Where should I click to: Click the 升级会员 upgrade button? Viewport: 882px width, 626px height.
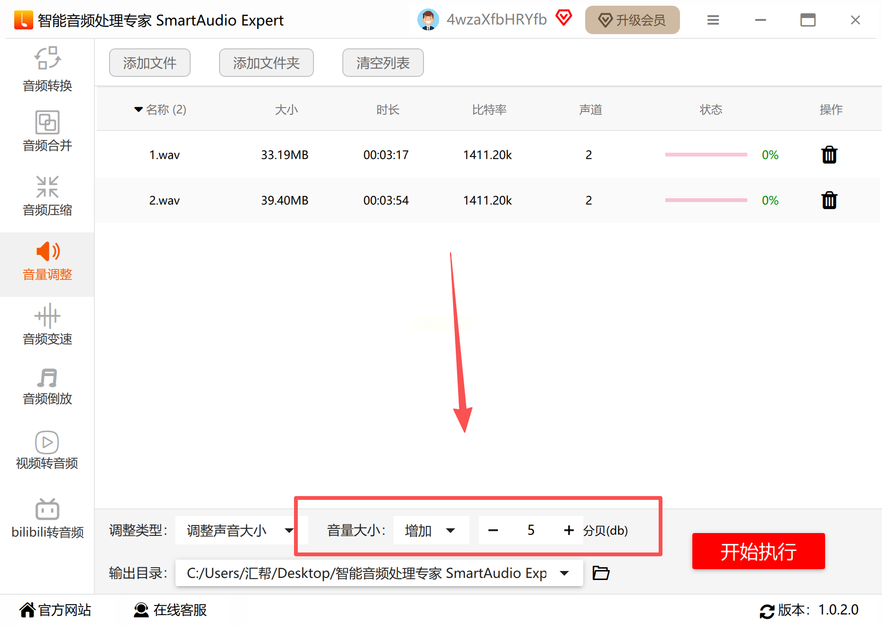[633, 20]
